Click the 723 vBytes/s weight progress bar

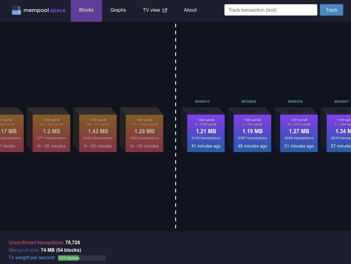pos(82,258)
